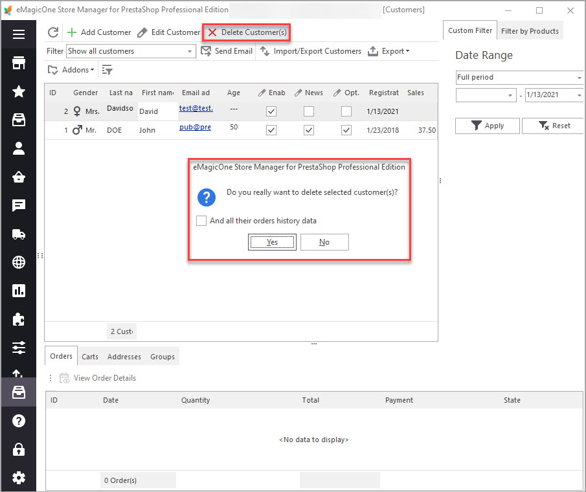The image size is (586, 492).
Task: Switch to the Custom Filter tab
Action: (470, 30)
